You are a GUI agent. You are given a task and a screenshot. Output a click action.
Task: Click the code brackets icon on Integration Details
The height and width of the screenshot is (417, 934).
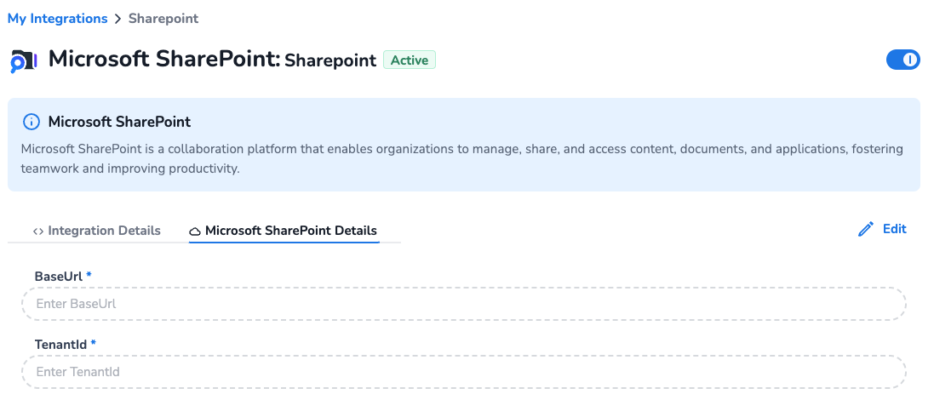(x=38, y=231)
